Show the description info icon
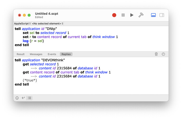Viewport: 182px width, 119px height. coord(17,98)
